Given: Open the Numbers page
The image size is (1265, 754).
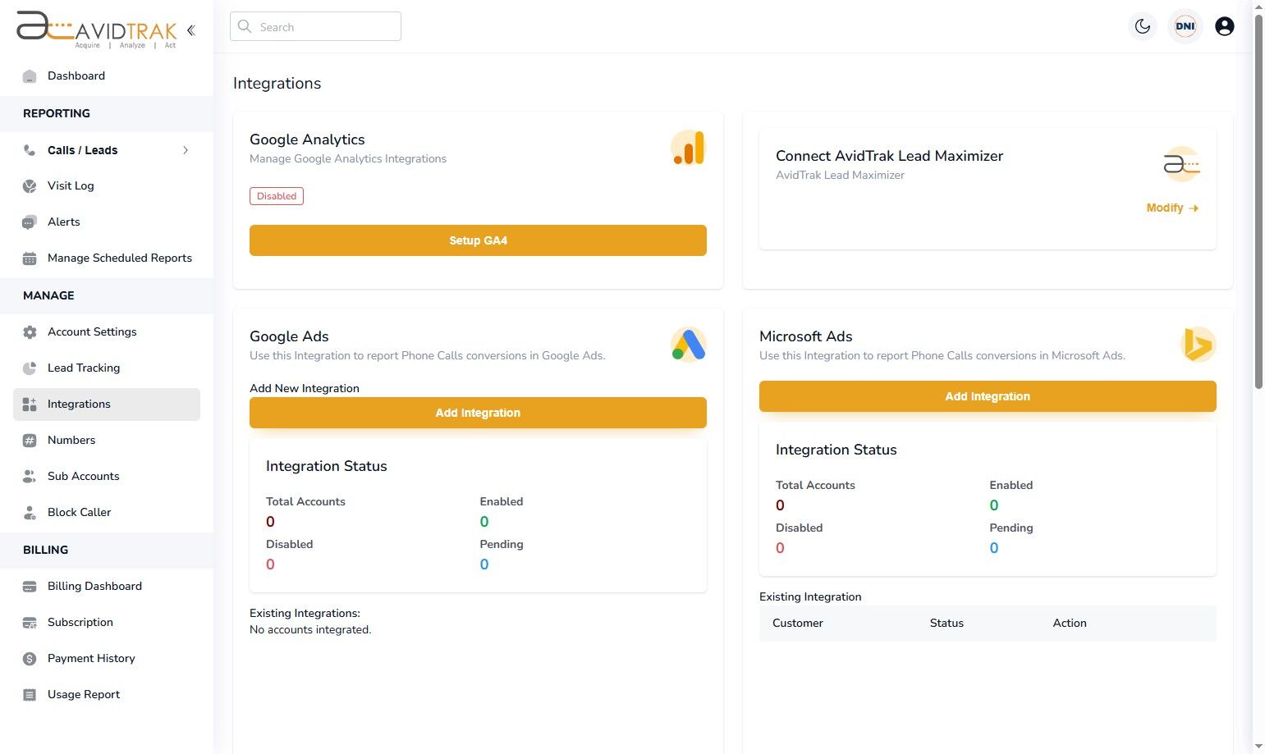Looking at the screenshot, I should (71, 441).
